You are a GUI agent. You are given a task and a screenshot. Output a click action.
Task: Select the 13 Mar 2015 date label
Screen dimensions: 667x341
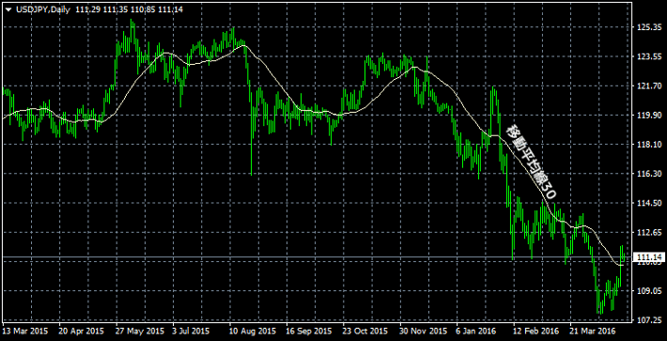point(25,331)
